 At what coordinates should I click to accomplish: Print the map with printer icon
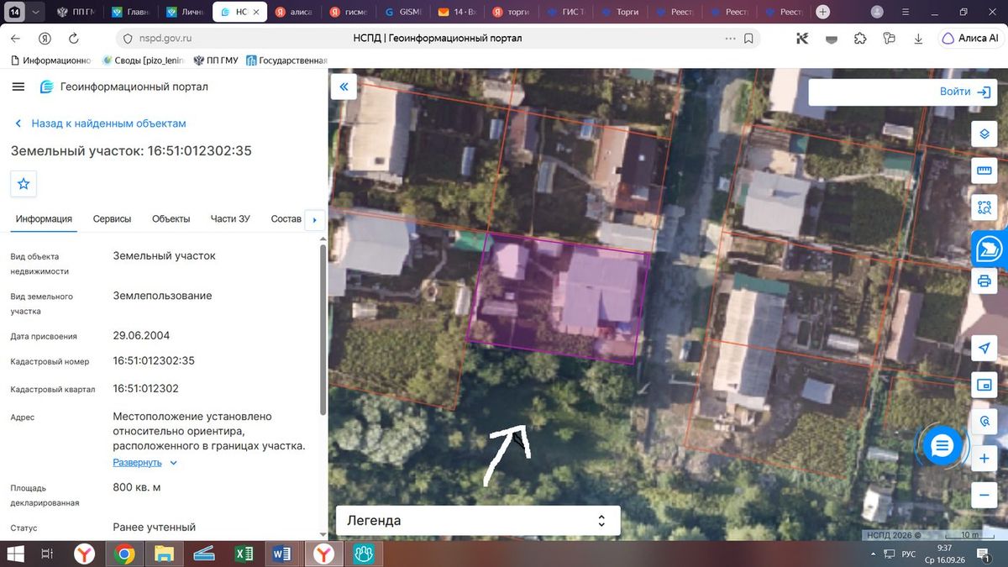tap(984, 281)
